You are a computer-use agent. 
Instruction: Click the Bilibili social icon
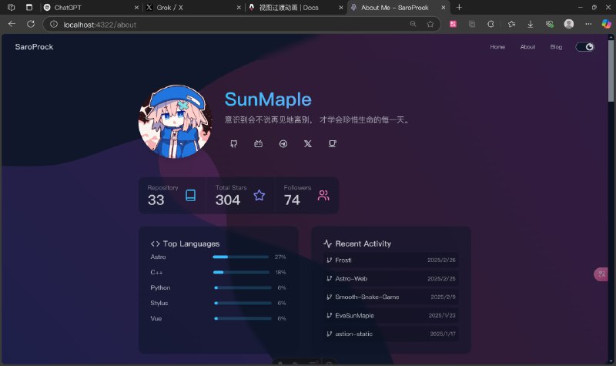pyautogui.click(x=259, y=143)
